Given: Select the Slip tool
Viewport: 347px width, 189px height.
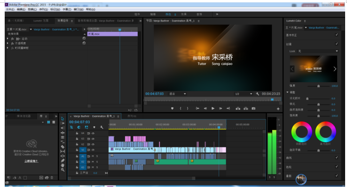Looking at the screenshot, I should pos(63,151).
